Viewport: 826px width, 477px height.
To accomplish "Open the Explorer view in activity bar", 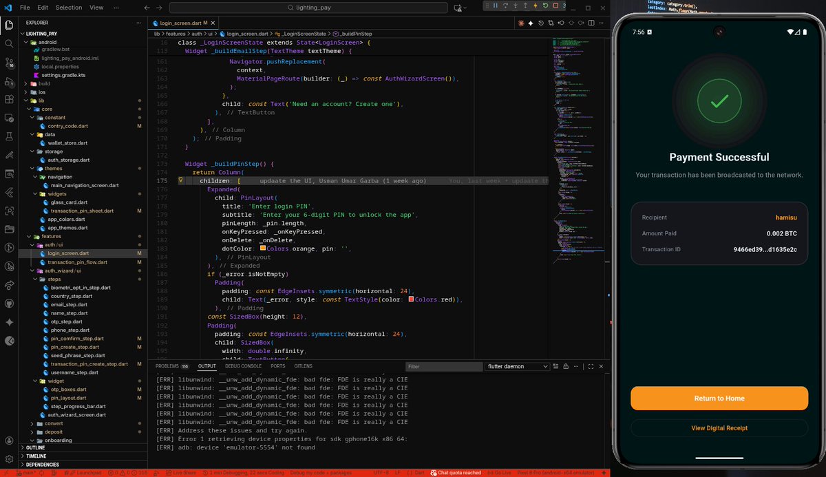I will (10, 25).
